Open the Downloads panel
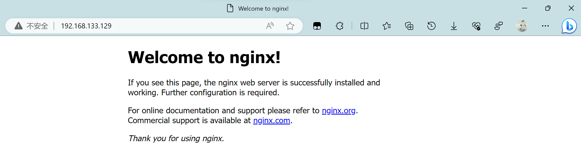The height and width of the screenshot is (148, 581). tap(454, 26)
